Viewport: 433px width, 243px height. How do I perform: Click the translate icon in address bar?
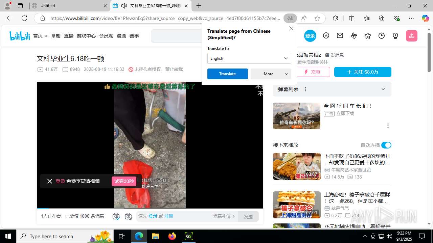[x=290, y=18]
